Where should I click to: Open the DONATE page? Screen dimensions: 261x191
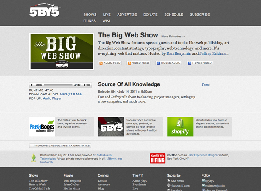pos(151,15)
